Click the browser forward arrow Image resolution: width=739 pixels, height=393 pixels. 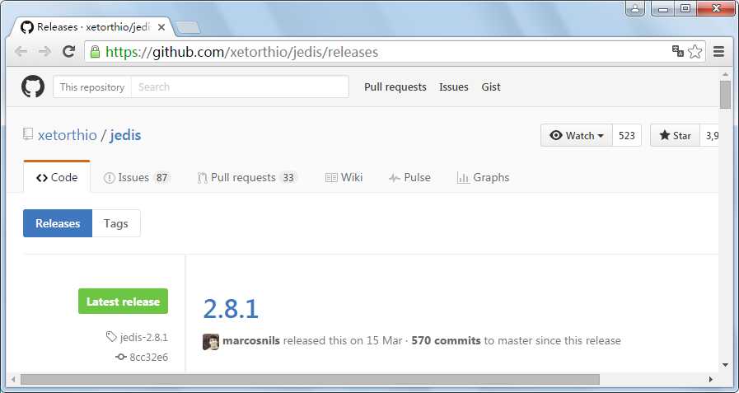[x=44, y=51]
